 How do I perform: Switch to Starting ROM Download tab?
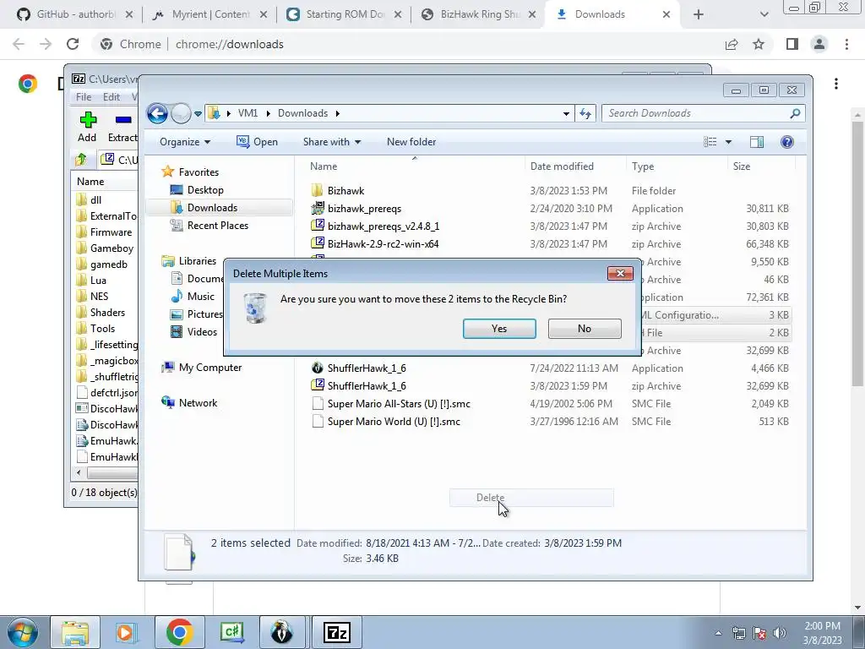345,14
